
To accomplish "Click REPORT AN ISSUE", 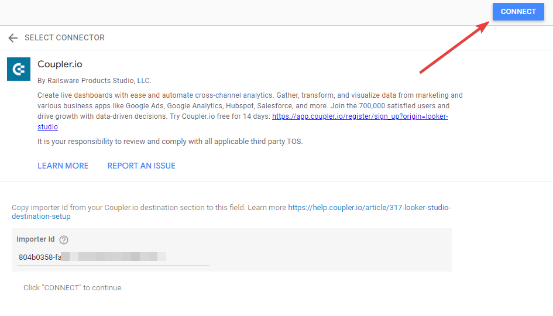I will 142,166.
